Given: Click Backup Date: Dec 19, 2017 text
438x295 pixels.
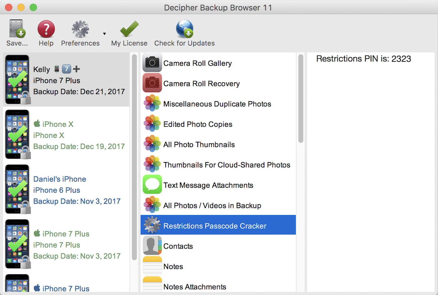Looking at the screenshot, I should (x=79, y=146).
